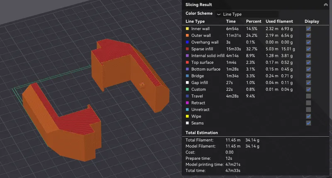
Task: Click the white Gap infill swatch
Action: 187,83
